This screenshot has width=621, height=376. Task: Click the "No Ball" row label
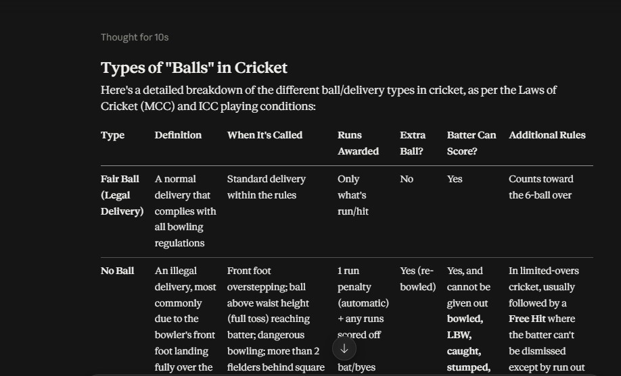coord(117,271)
